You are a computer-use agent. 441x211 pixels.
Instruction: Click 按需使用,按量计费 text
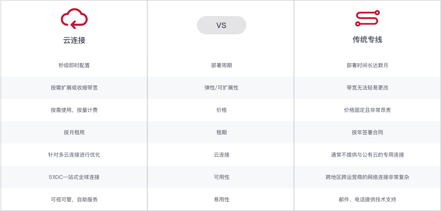pos(74,110)
